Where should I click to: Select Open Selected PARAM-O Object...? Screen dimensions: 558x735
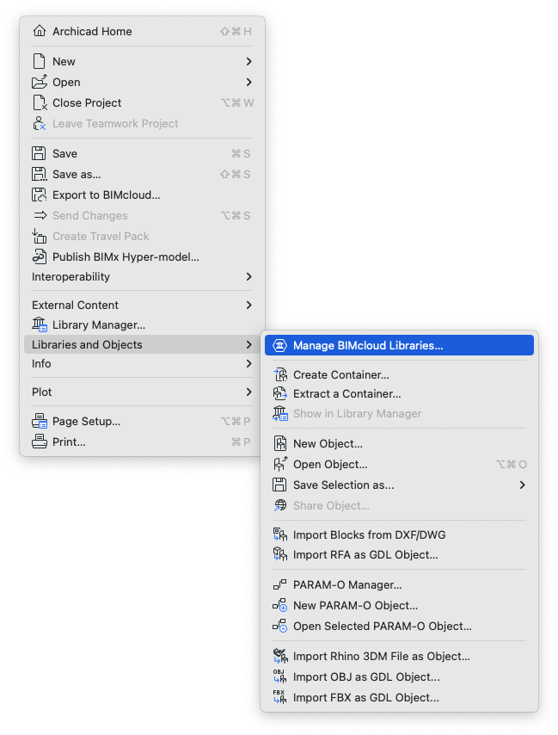[399, 626]
